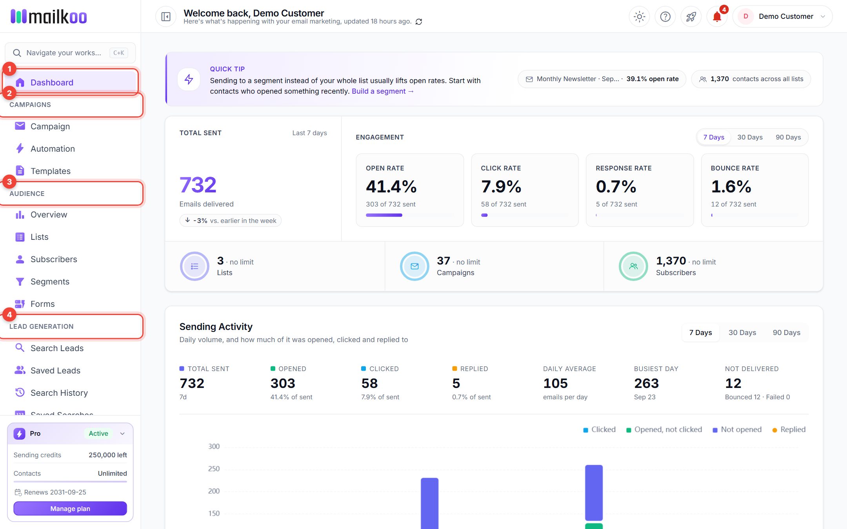Click the Subscribers count people circle icon
Viewport: 847px width, 529px height.
[x=633, y=266]
